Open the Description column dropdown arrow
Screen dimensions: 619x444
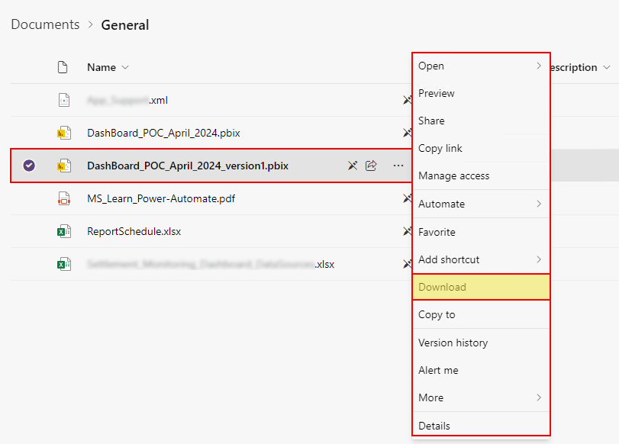pos(607,67)
